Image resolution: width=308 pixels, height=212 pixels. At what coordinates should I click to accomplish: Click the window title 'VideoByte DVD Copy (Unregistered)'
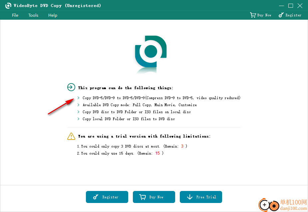(57, 6)
